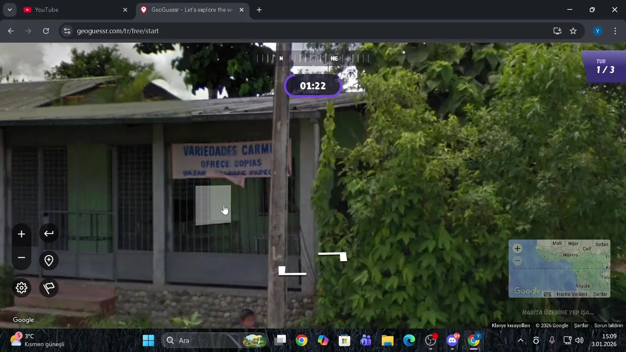
Task: Click the Harita üzerine yer işaretle guess button
Action: (x=558, y=312)
